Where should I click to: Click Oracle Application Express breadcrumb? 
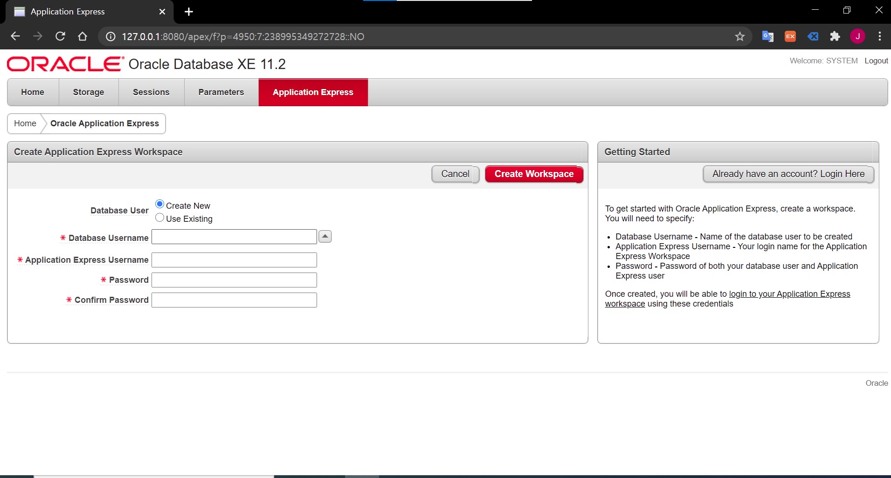click(x=104, y=123)
